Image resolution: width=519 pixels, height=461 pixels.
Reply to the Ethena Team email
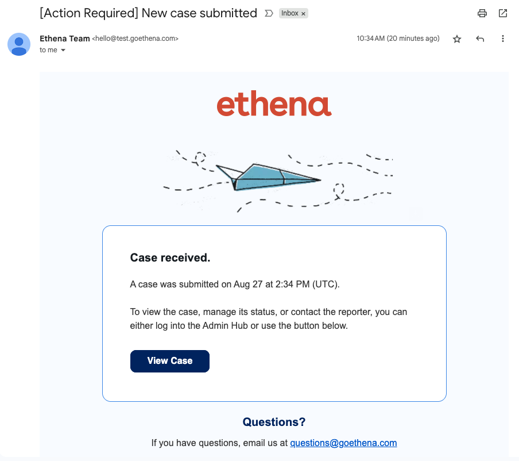point(480,39)
